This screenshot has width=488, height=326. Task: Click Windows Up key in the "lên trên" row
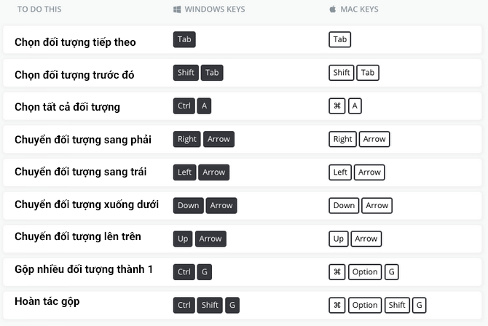click(182, 239)
